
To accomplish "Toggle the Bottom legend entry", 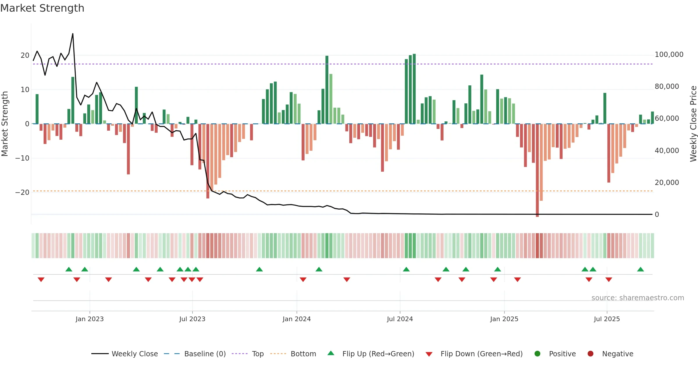I will 293,354.
